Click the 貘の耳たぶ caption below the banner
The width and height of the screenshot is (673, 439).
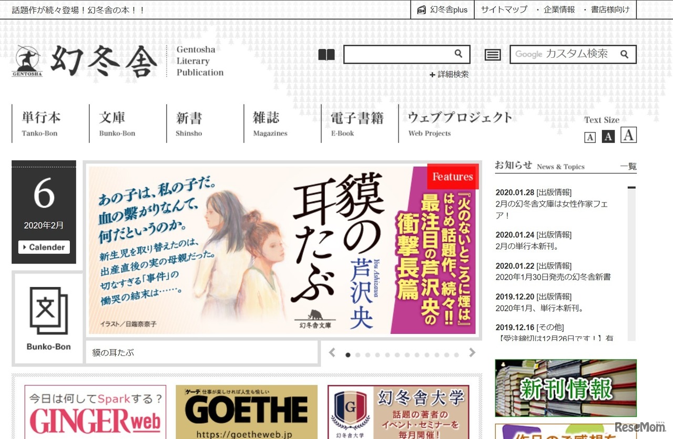point(113,353)
